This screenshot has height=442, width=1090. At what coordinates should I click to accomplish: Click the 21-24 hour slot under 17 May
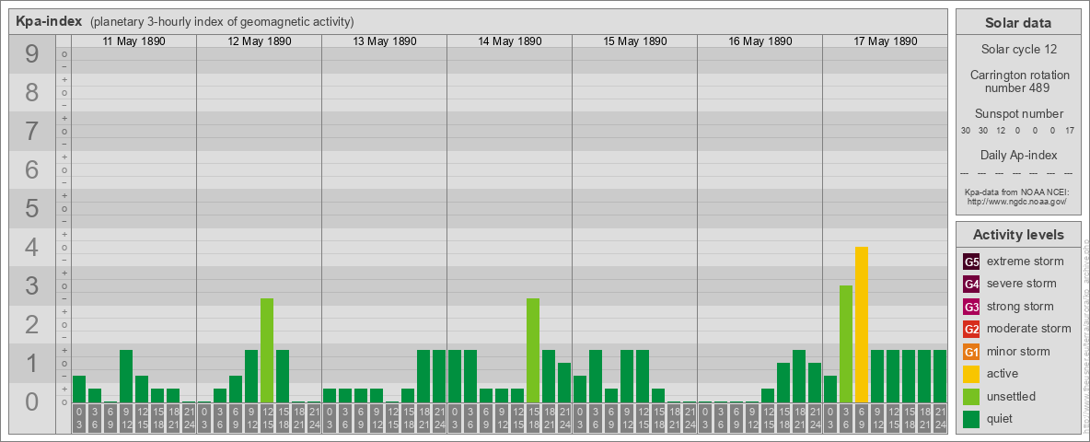pyautogui.click(x=940, y=418)
